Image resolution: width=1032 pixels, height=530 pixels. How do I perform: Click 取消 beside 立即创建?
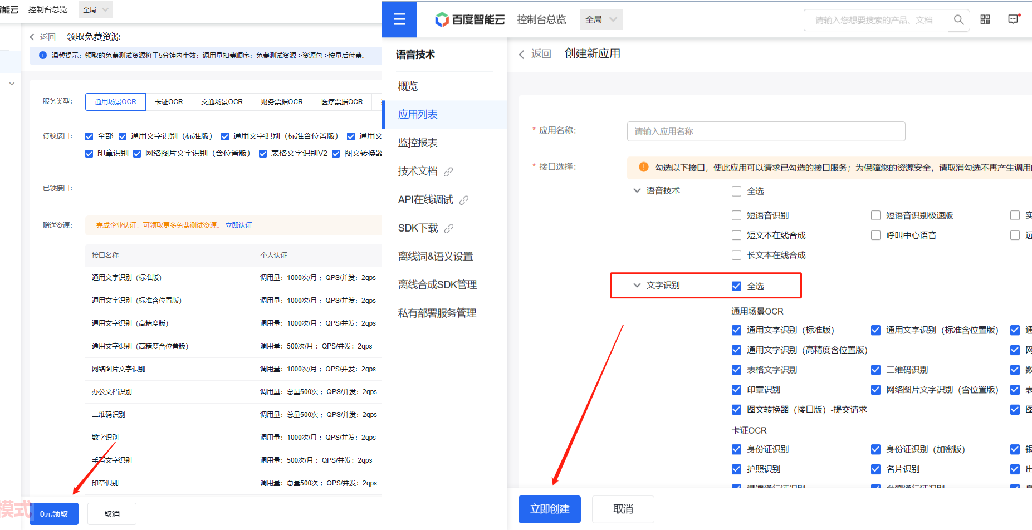click(623, 509)
